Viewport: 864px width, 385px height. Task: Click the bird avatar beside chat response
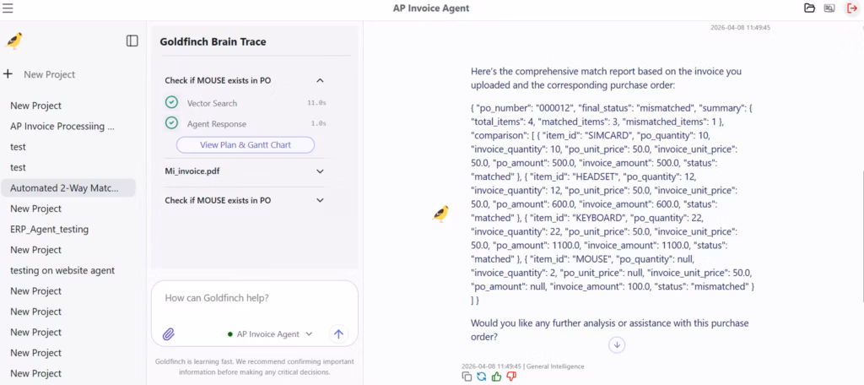(440, 214)
